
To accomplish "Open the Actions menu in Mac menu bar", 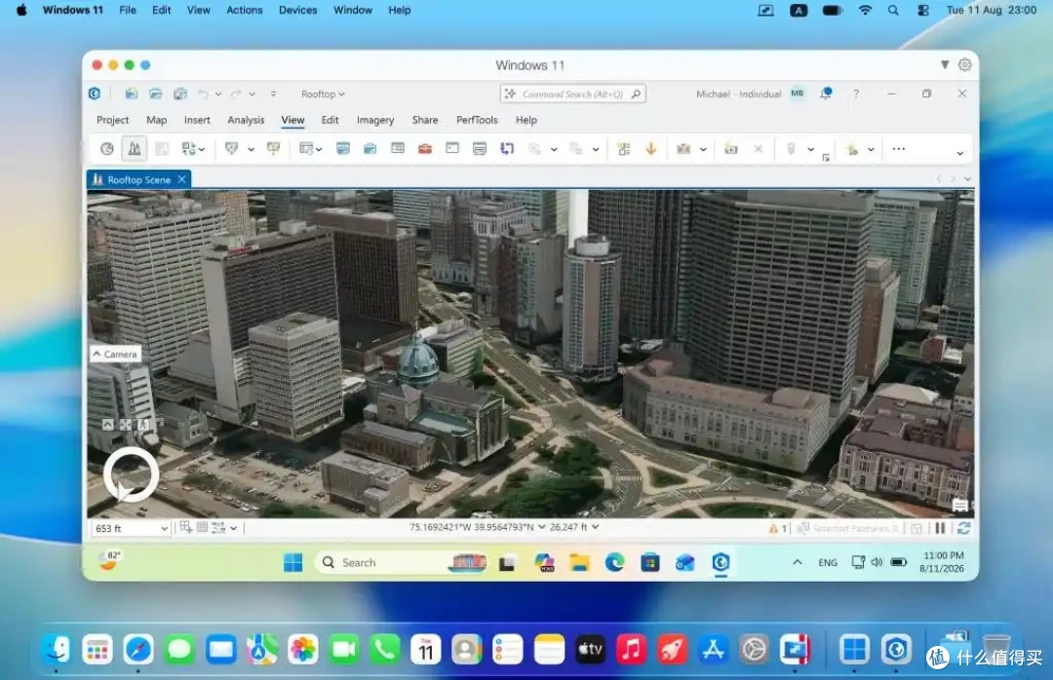I will (245, 10).
